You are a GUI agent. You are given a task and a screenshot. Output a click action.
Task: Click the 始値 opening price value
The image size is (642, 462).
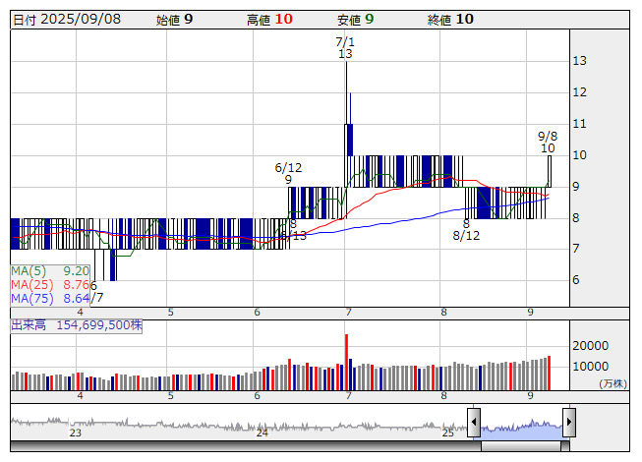click(x=188, y=19)
